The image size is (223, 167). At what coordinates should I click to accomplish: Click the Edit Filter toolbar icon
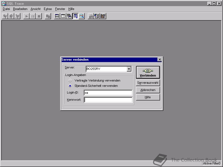11,16
